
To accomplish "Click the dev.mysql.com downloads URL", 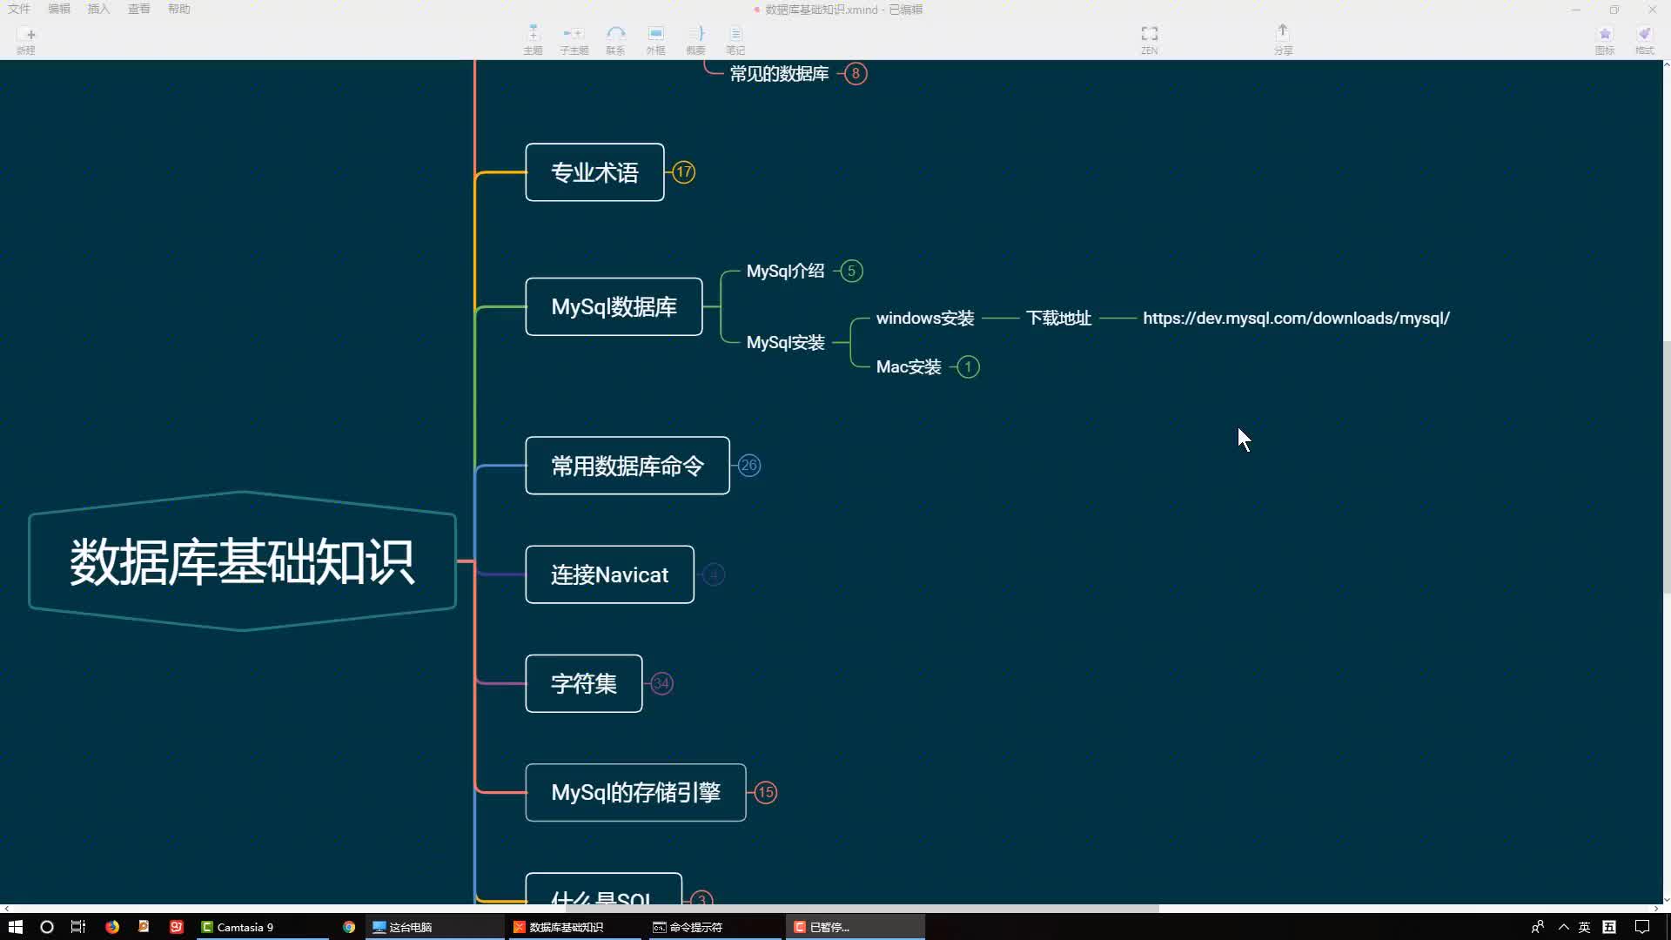I will click(1296, 318).
